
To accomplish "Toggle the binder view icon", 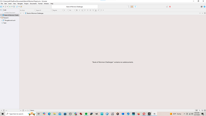I will click(1, 7).
